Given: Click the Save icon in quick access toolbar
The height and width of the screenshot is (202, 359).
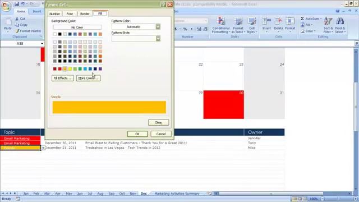Looking at the screenshot, I should tap(16, 4).
